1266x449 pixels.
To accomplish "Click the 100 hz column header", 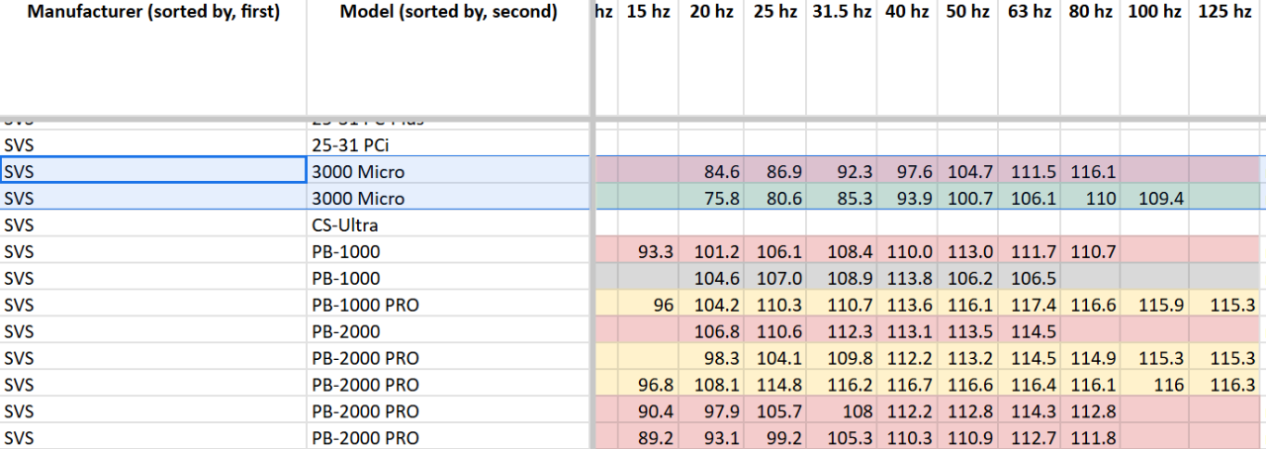I will point(1155,57).
